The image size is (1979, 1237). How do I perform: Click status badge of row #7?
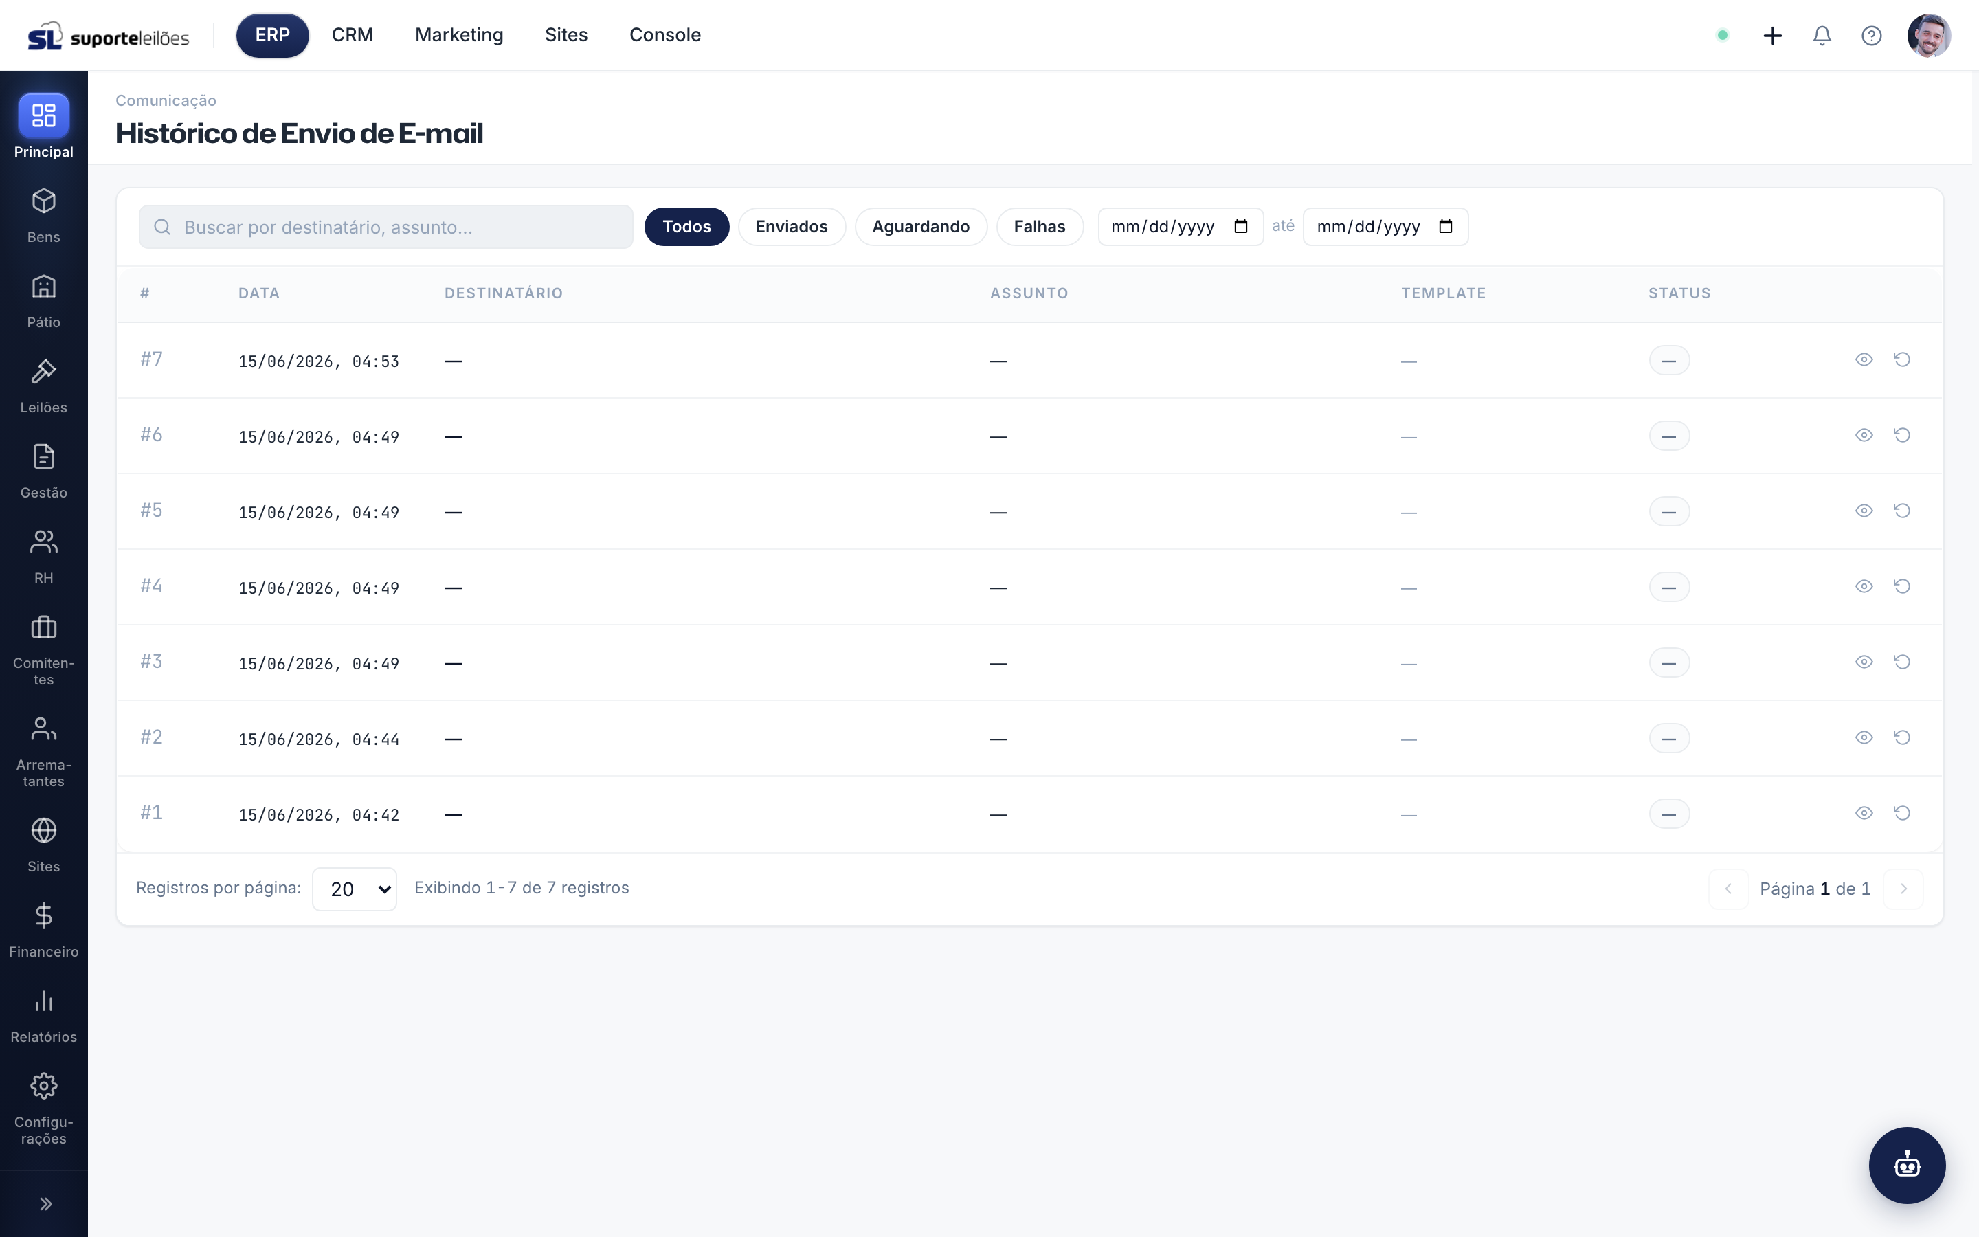pyautogui.click(x=1669, y=360)
